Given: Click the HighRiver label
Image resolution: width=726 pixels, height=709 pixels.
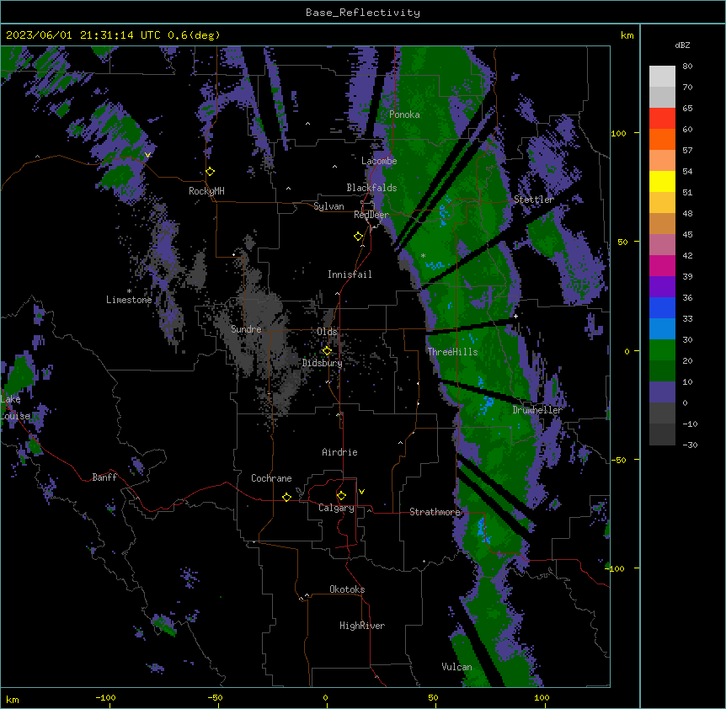Looking at the screenshot, I should [x=362, y=626].
